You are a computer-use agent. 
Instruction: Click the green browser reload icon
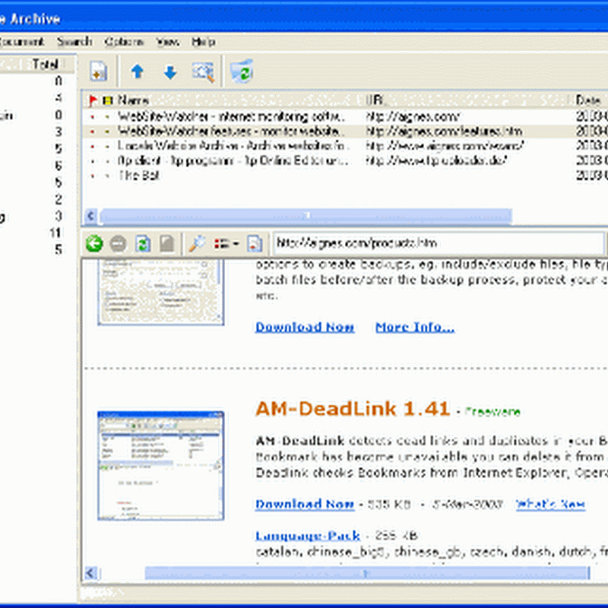coord(143,244)
